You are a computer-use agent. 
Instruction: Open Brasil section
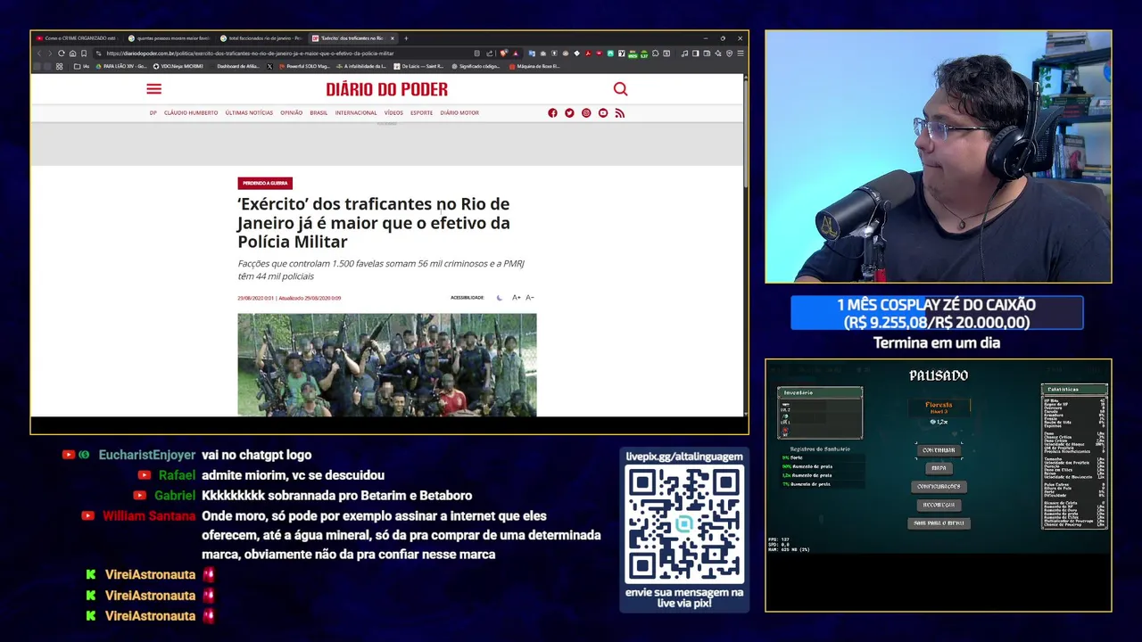(319, 113)
